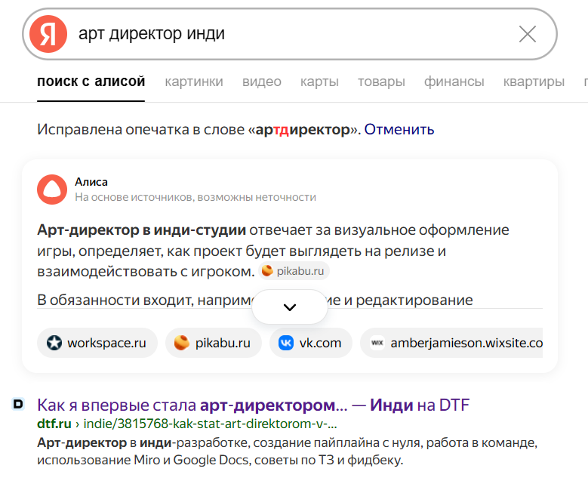Click the pikabu.ru source chip icon
Image resolution: width=588 pixels, height=487 pixels.
tap(182, 343)
